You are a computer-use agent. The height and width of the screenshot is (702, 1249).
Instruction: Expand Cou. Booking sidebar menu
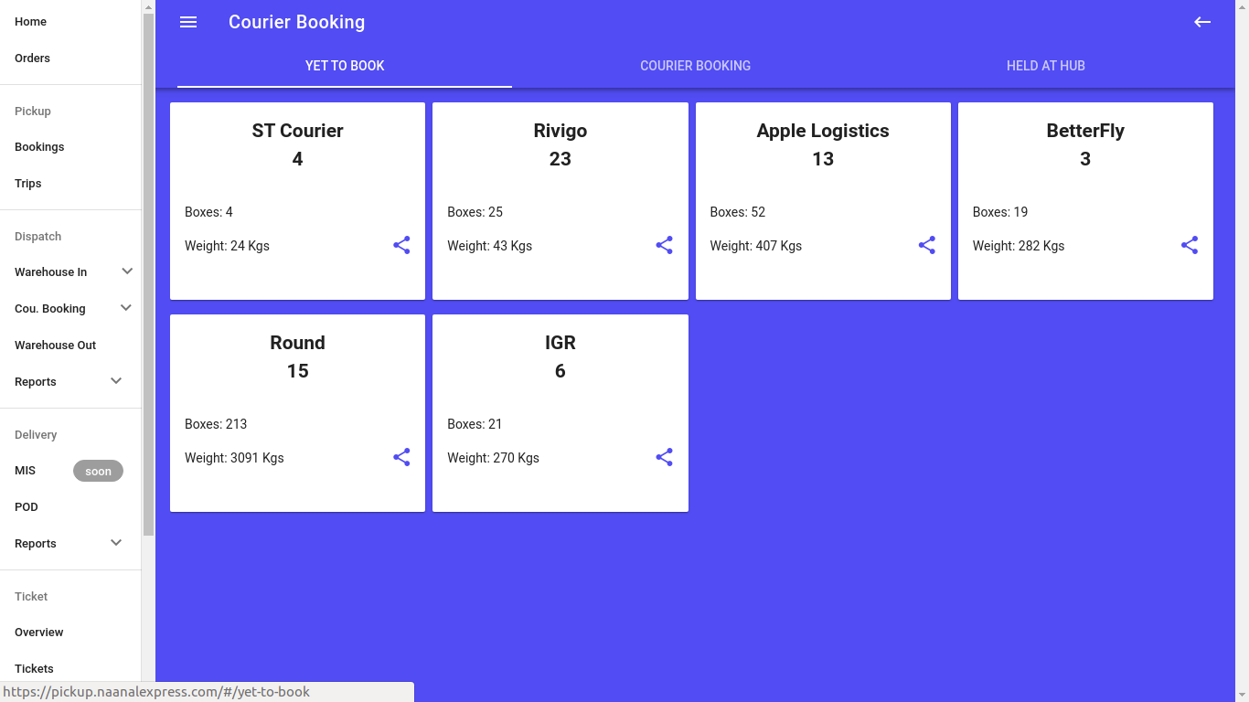(126, 308)
